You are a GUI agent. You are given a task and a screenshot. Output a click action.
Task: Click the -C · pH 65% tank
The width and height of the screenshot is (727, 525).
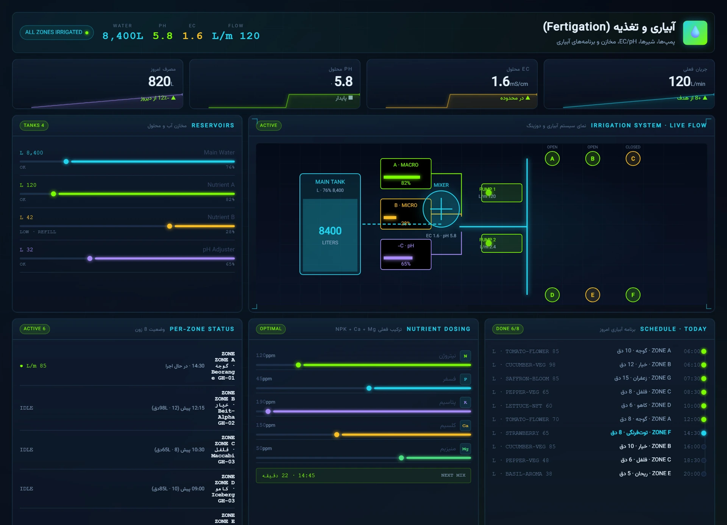[x=406, y=254]
